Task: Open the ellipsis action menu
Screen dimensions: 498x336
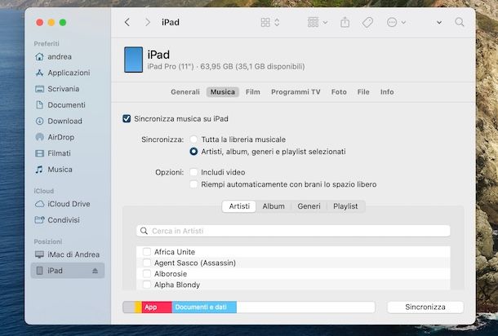Action: point(392,22)
